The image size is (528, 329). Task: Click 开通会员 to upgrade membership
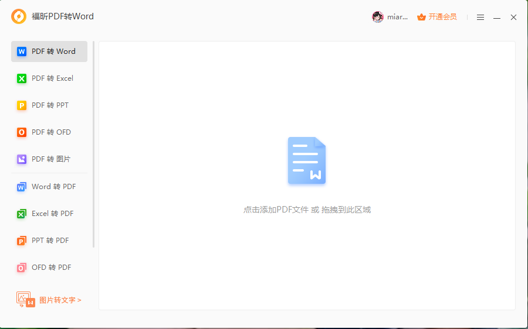442,17
